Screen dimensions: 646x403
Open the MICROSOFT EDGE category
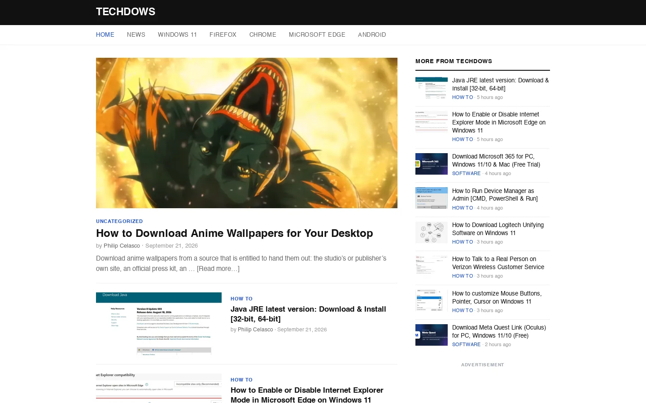(317, 34)
